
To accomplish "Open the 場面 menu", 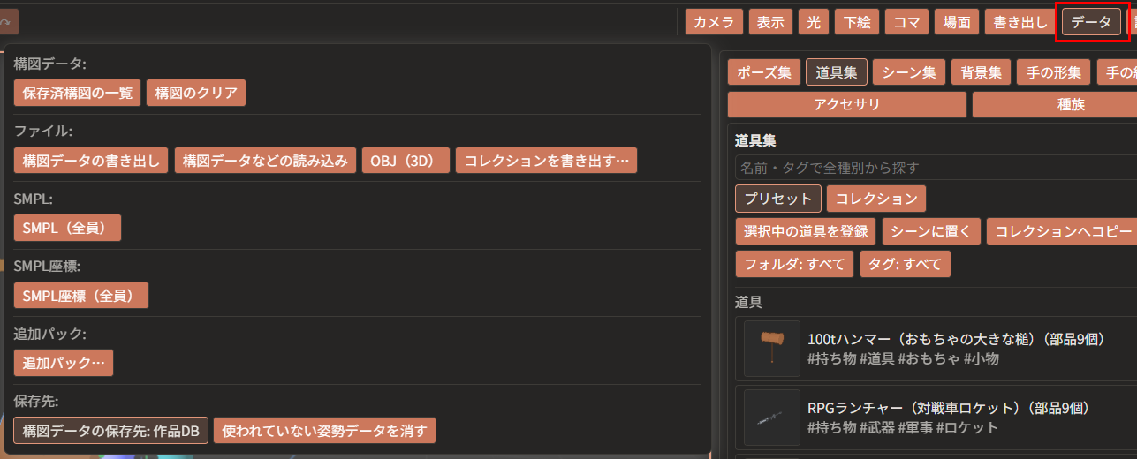I will pos(957,22).
